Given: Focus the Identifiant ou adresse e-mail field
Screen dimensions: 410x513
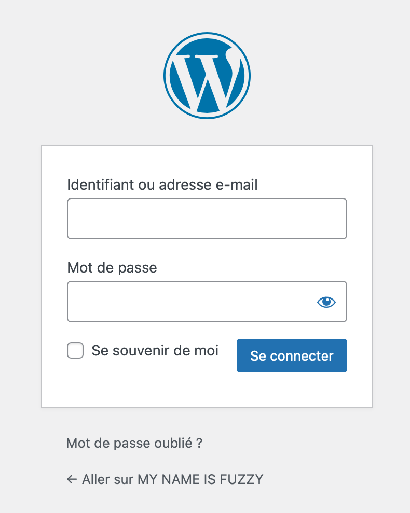Looking at the screenshot, I should pos(207,219).
